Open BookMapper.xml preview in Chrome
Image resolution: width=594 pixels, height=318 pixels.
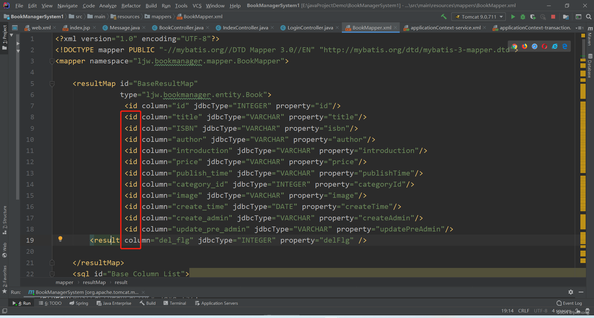pos(514,46)
